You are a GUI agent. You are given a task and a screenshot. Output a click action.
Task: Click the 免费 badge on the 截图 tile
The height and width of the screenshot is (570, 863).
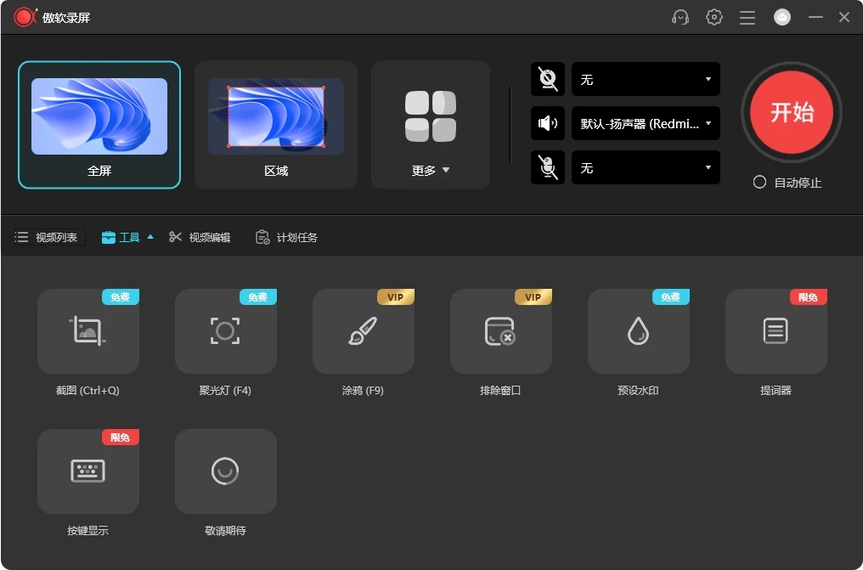pyautogui.click(x=121, y=297)
